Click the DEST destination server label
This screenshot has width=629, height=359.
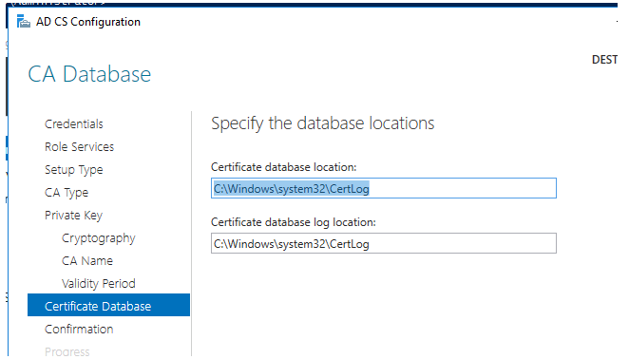point(604,60)
